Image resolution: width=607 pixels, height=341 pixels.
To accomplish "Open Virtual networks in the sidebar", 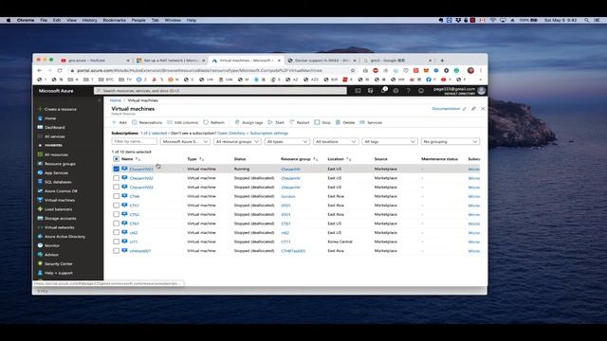I will (x=59, y=227).
